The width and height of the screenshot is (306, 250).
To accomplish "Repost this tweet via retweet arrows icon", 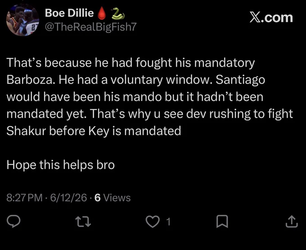I will click(83, 222).
